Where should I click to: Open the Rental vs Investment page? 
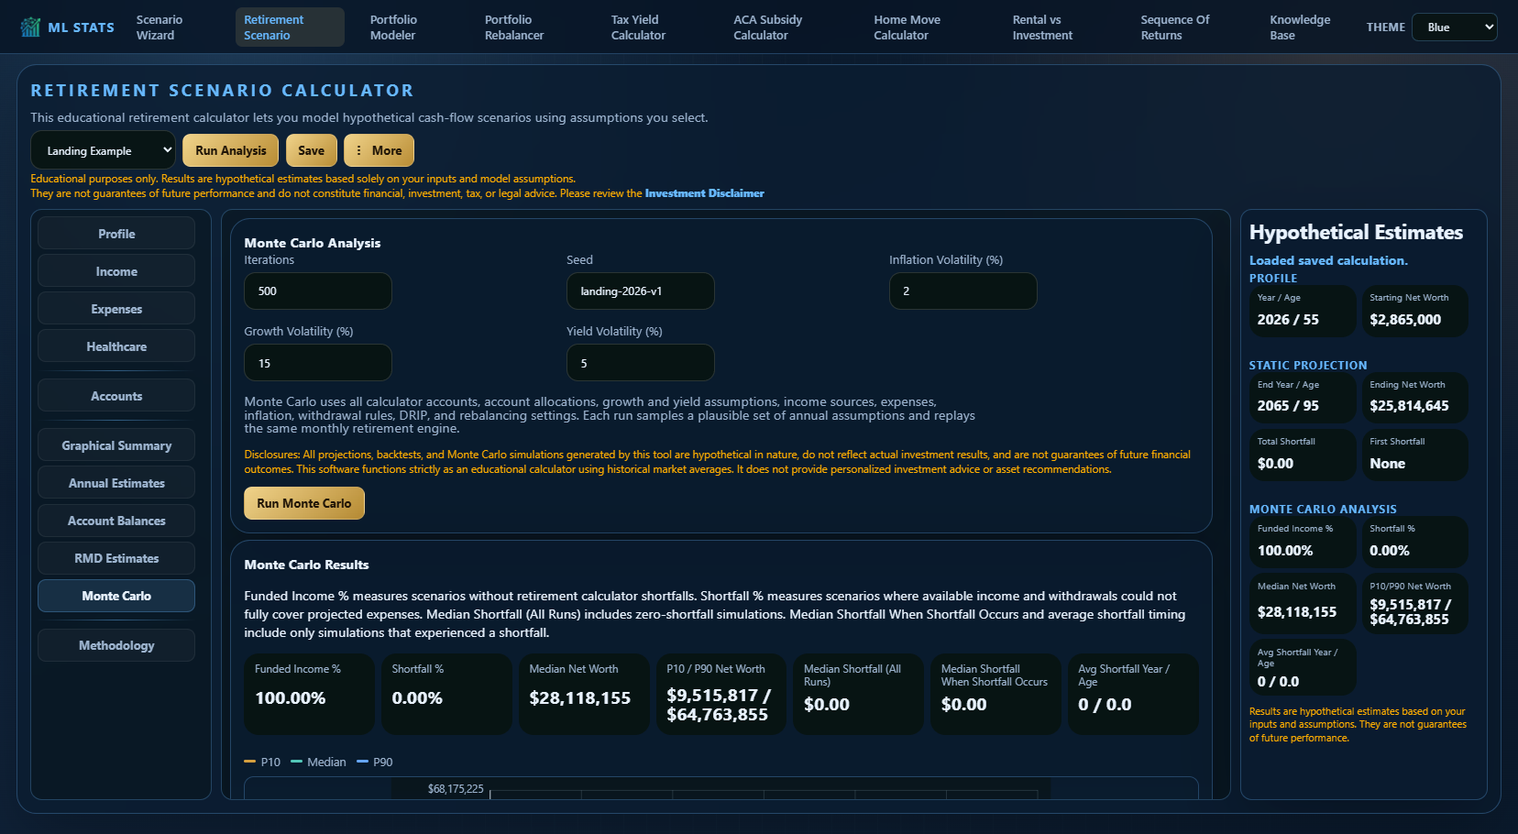(1042, 27)
